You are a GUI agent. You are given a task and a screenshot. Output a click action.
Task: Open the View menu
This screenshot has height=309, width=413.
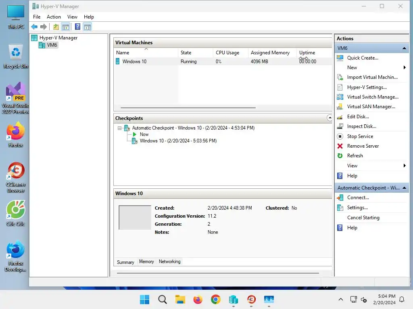coord(72,17)
